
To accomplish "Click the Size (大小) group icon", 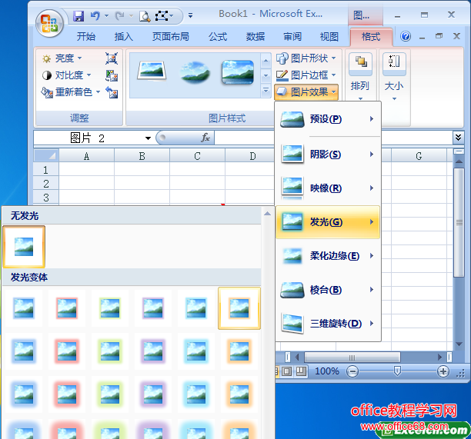I will click(x=394, y=64).
